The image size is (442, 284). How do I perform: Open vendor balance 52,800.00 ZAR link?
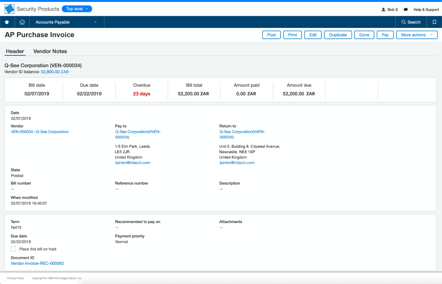coord(55,72)
